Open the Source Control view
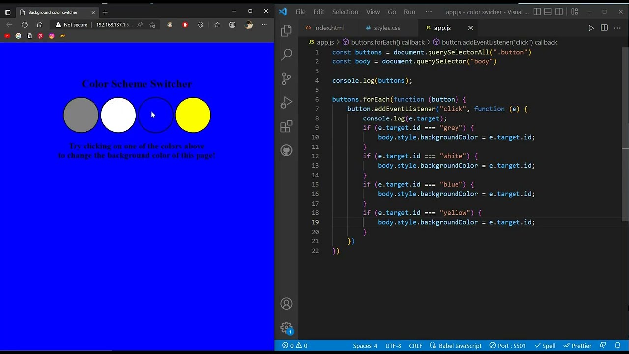629x354 pixels. [x=286, y=79]
